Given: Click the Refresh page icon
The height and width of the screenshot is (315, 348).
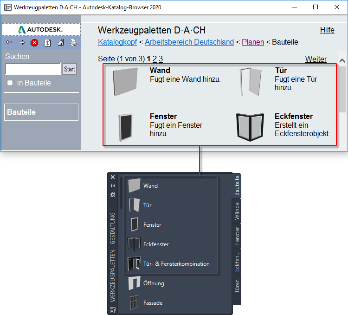Looking at the screenshot, I should point(48,43).
